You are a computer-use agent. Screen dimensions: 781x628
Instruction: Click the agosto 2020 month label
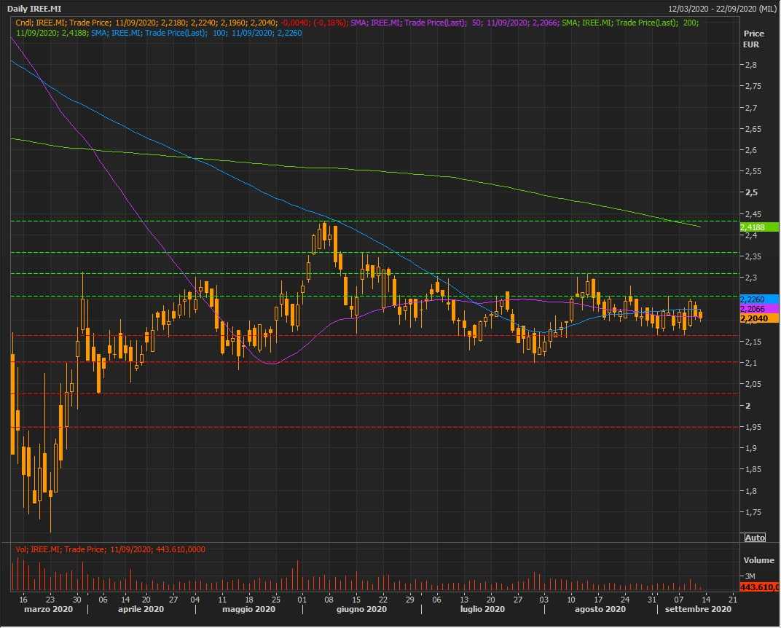click(600, 609)
